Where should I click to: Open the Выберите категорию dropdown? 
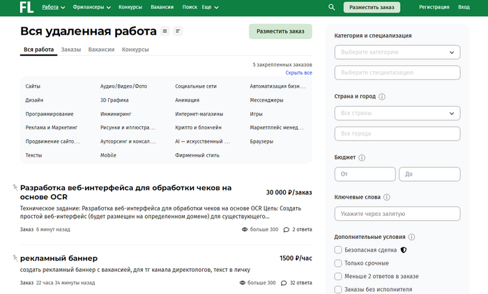(397, 52)
